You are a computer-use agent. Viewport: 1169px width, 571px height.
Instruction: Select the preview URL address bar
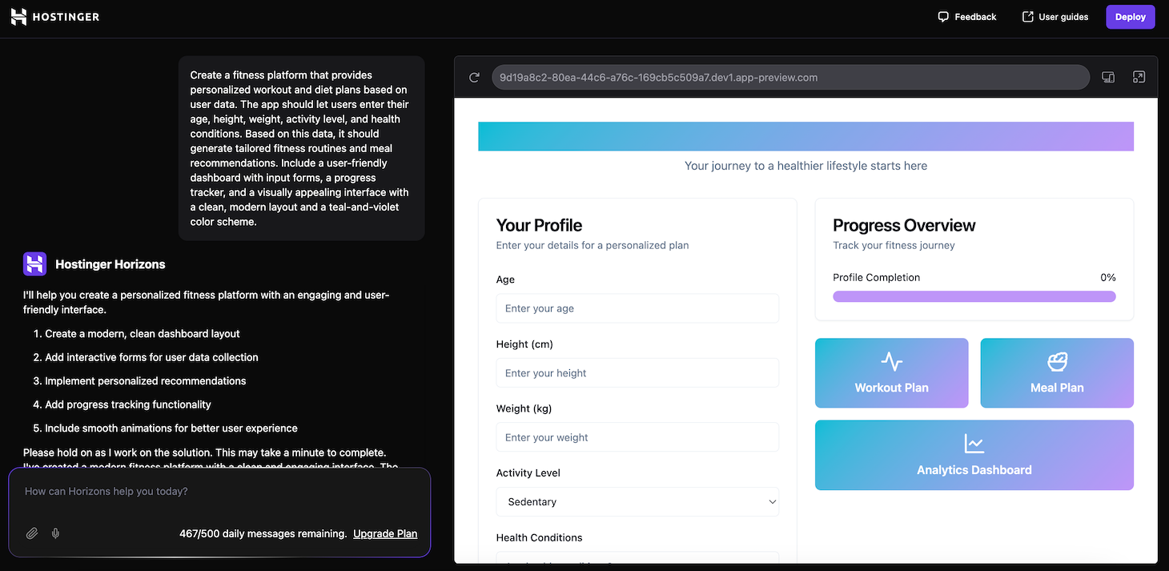789,77
